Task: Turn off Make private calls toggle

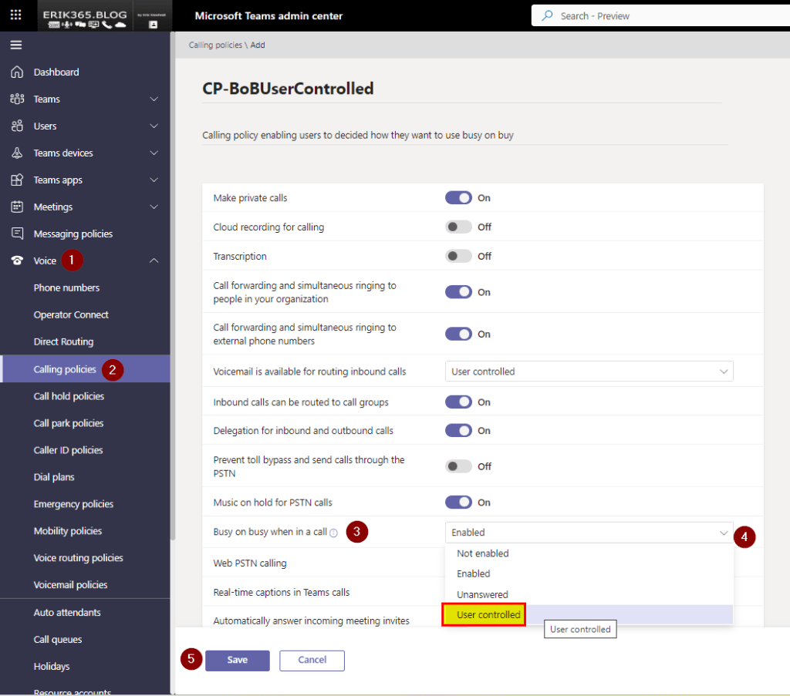Action: pos(458,198)
